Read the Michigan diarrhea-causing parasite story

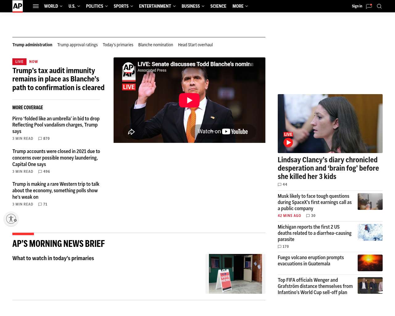click(315, 233)
